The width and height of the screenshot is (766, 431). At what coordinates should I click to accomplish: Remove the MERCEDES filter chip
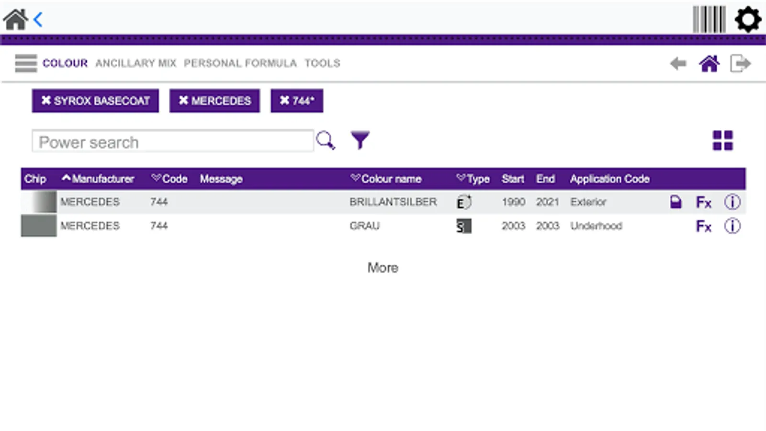pyautogui.click(x=214, y=101)
